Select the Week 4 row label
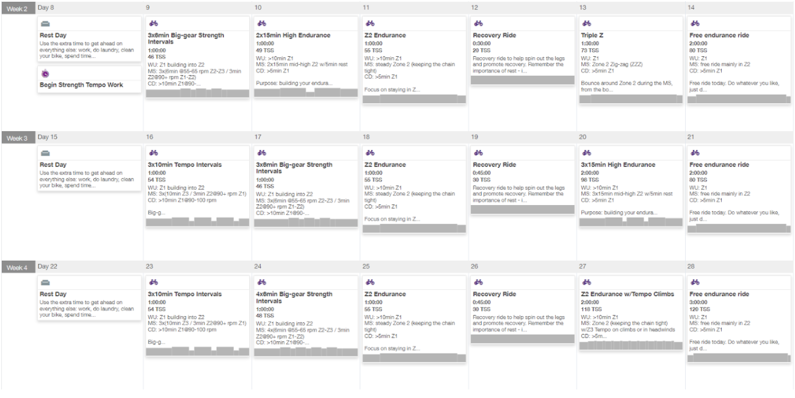The width and height of the screenshot is (795, 398). pos(17,267)
